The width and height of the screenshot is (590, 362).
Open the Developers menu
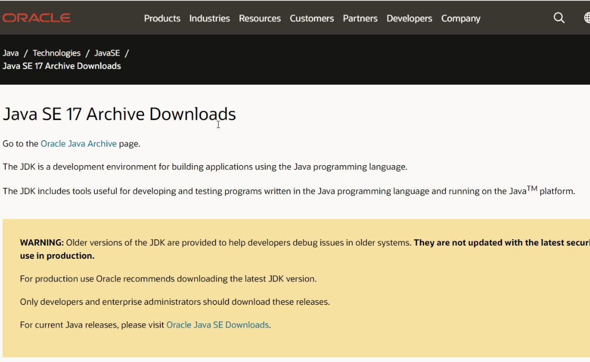[409, 18]
